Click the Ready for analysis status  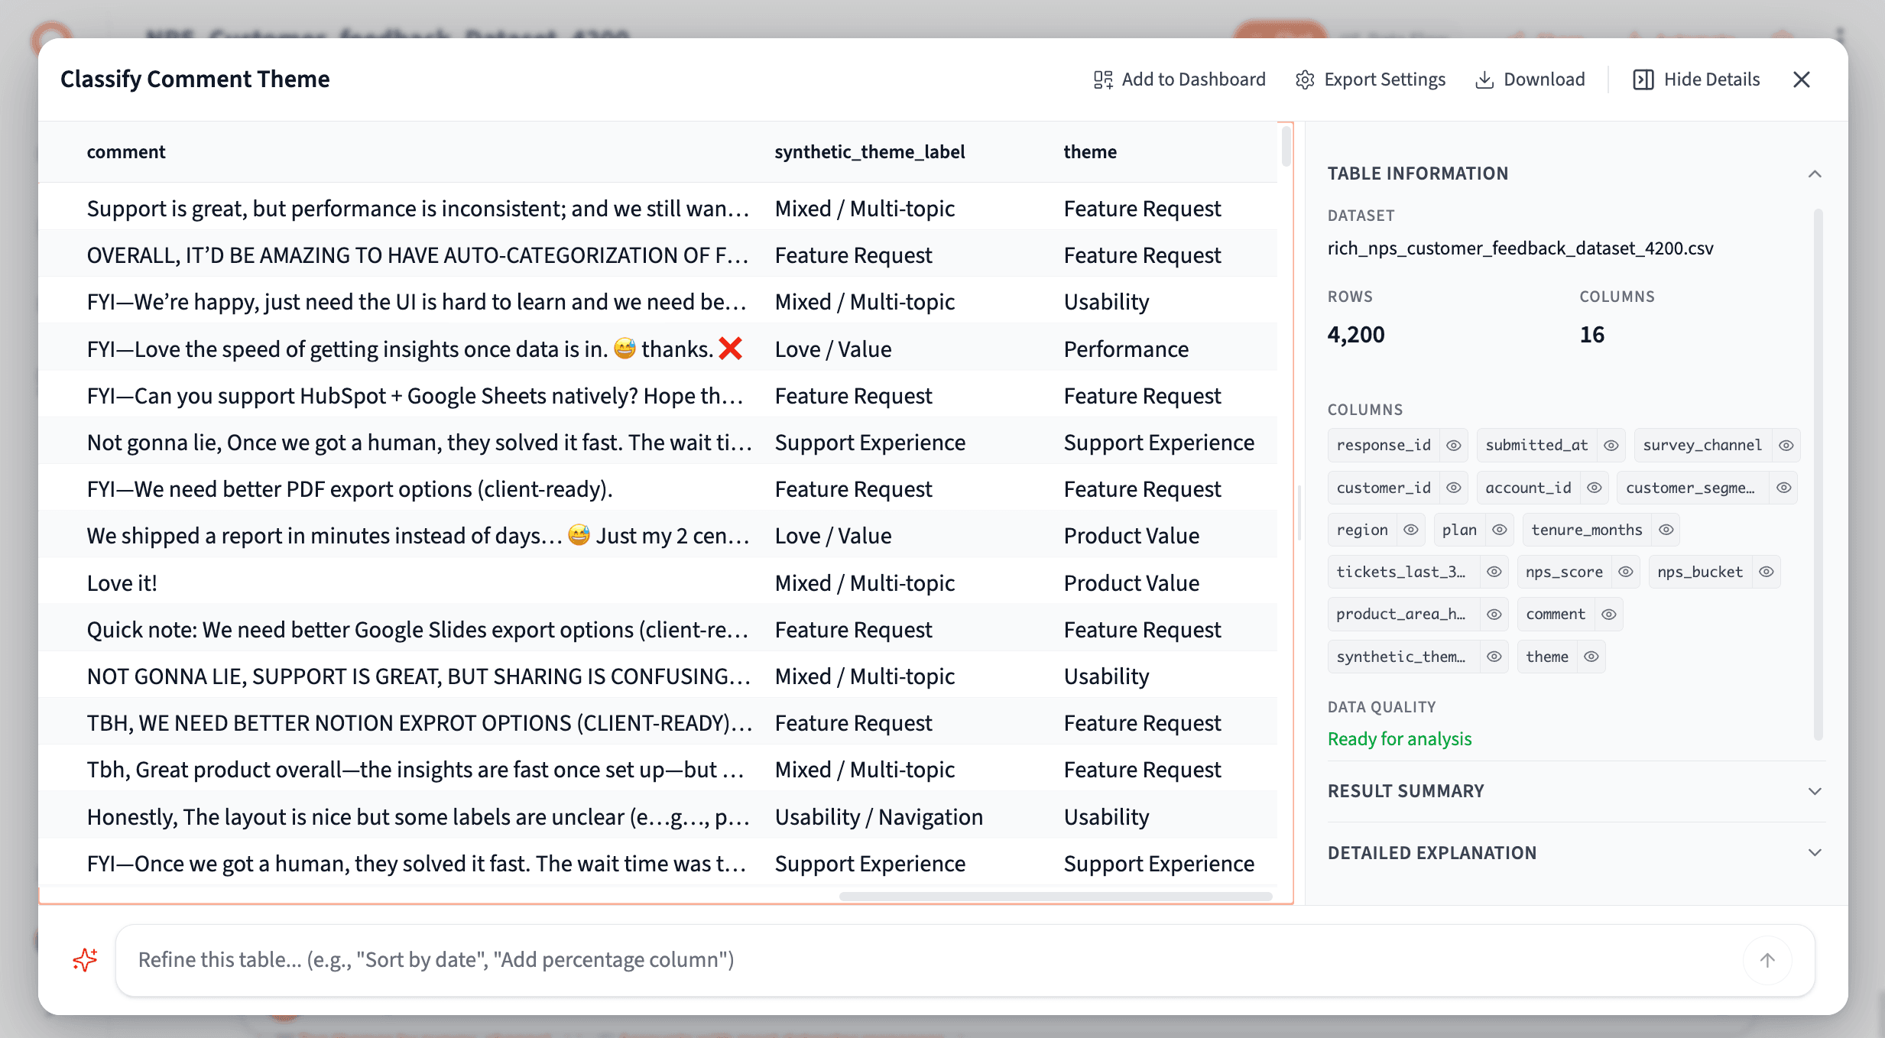(1400, 738)
